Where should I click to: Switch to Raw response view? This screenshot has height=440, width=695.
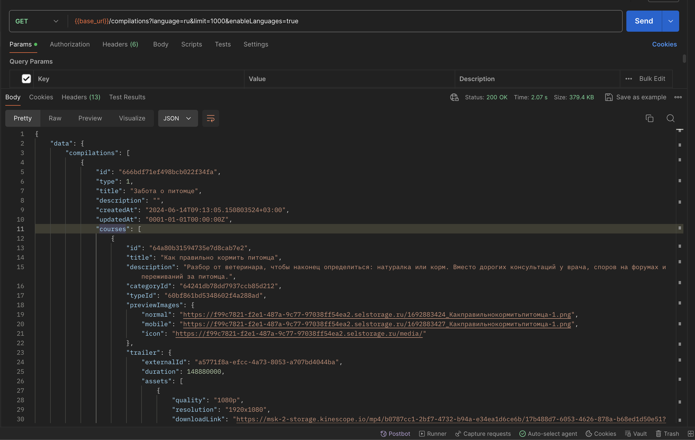(55, 118)
